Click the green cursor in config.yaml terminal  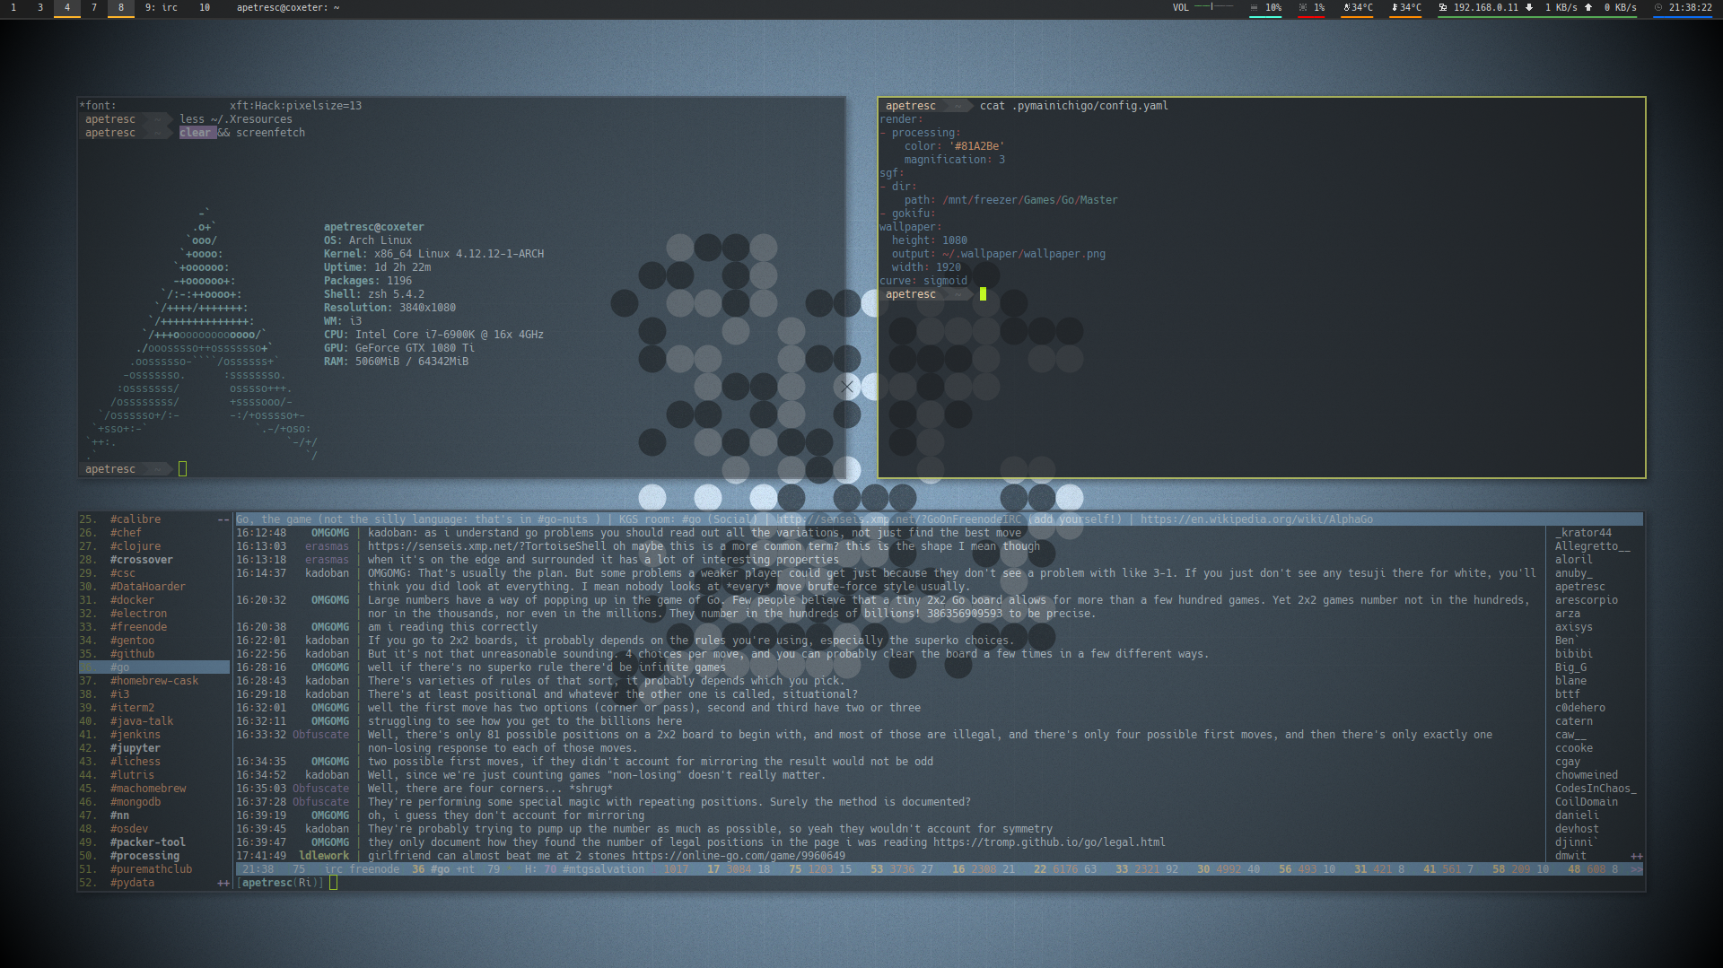(x=983, y=294)
